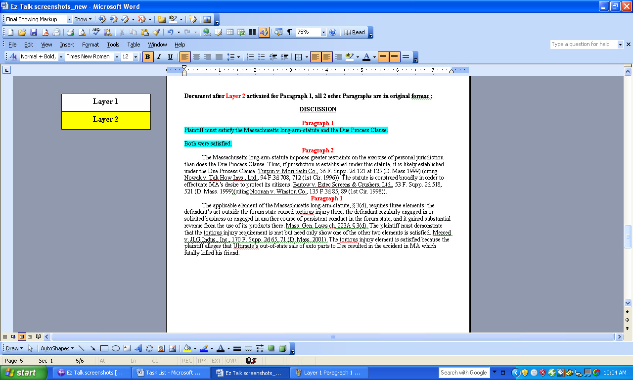
Task: Open the Format menu
Action: pos(90,45)
